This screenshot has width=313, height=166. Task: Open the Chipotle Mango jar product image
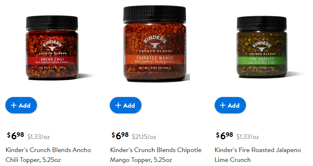tap(155, 44)
